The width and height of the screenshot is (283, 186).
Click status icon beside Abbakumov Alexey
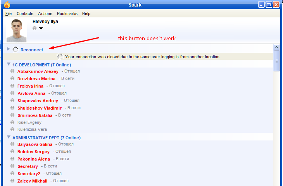(12, 71)
